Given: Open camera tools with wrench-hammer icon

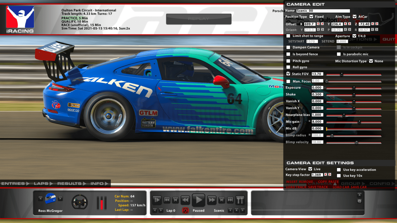Looking at the screenshot, I should [x=240, y=200].
